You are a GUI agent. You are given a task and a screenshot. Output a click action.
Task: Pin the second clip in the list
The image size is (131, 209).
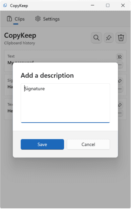click(120, 81)
